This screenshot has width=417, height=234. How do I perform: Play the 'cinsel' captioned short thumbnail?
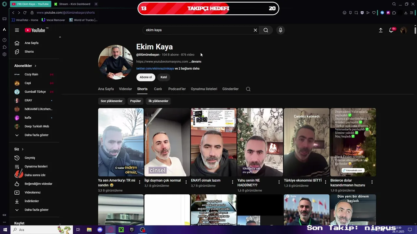167,142
